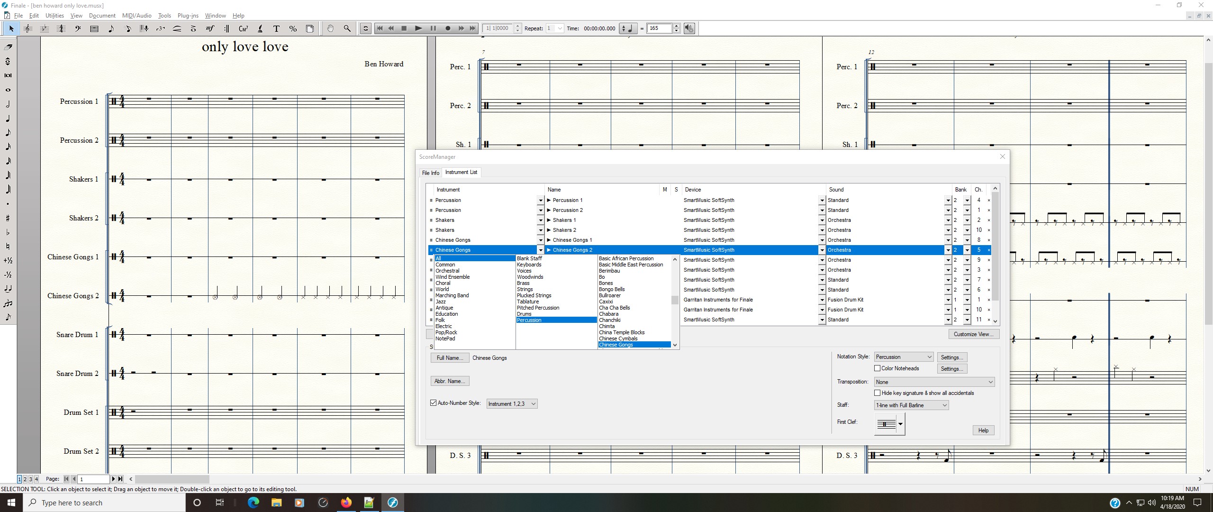This screenshot has width=1213, height=512.
Task: Open the Notation Style dropdown
Action: (x=904, y=357)
